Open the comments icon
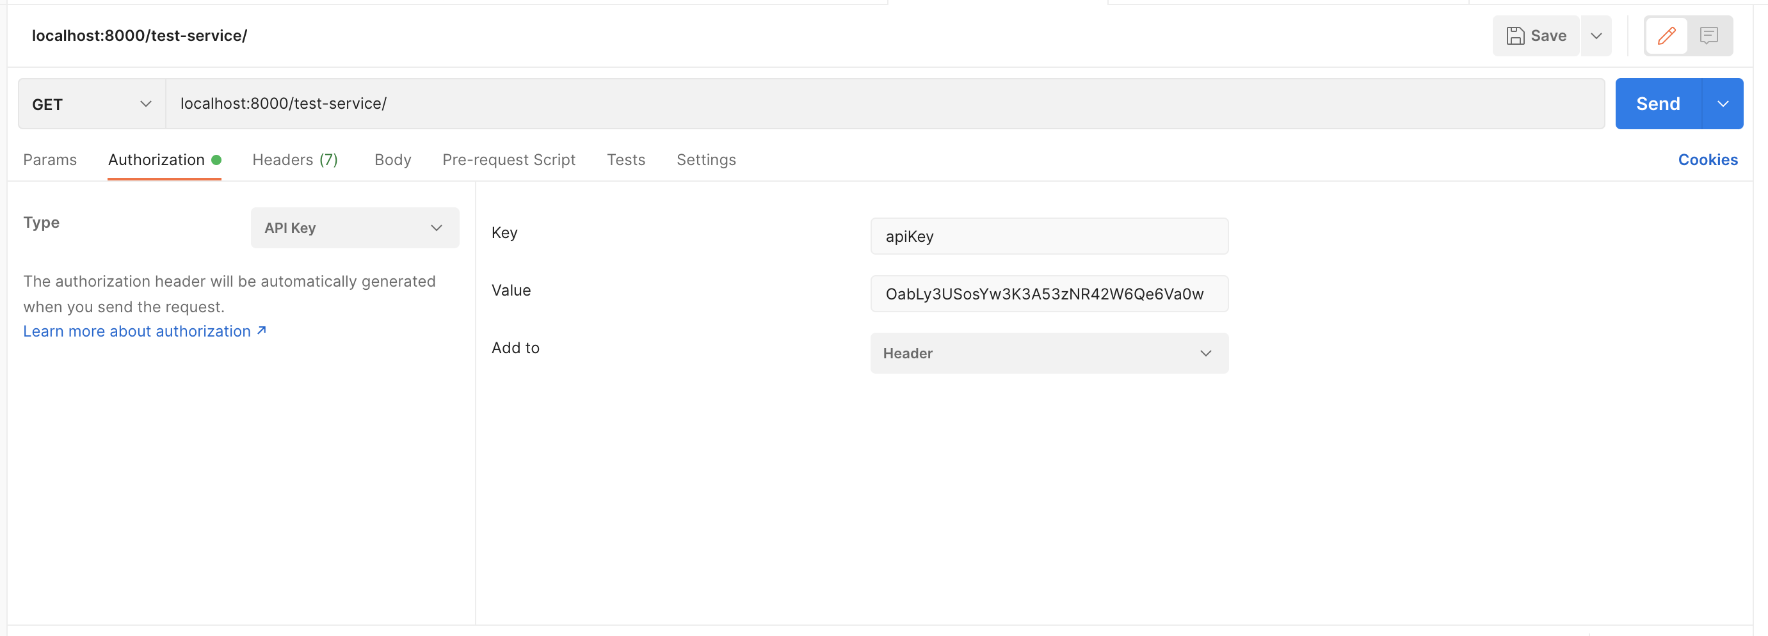Viewport: 1768px width, 636px height. click(x=1708, y=36)
